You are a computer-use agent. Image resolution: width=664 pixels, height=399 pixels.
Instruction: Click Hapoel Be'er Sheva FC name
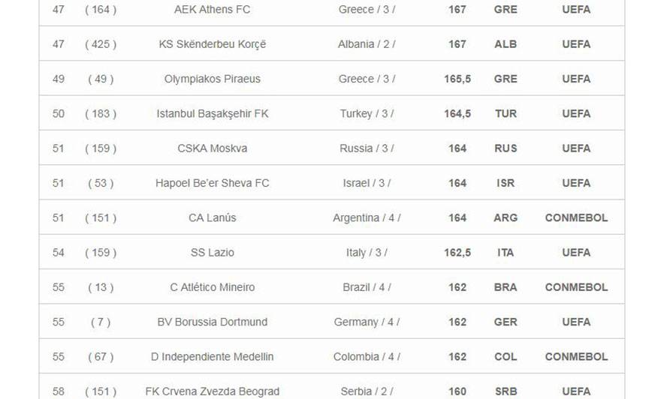click(x=212, y=182)
